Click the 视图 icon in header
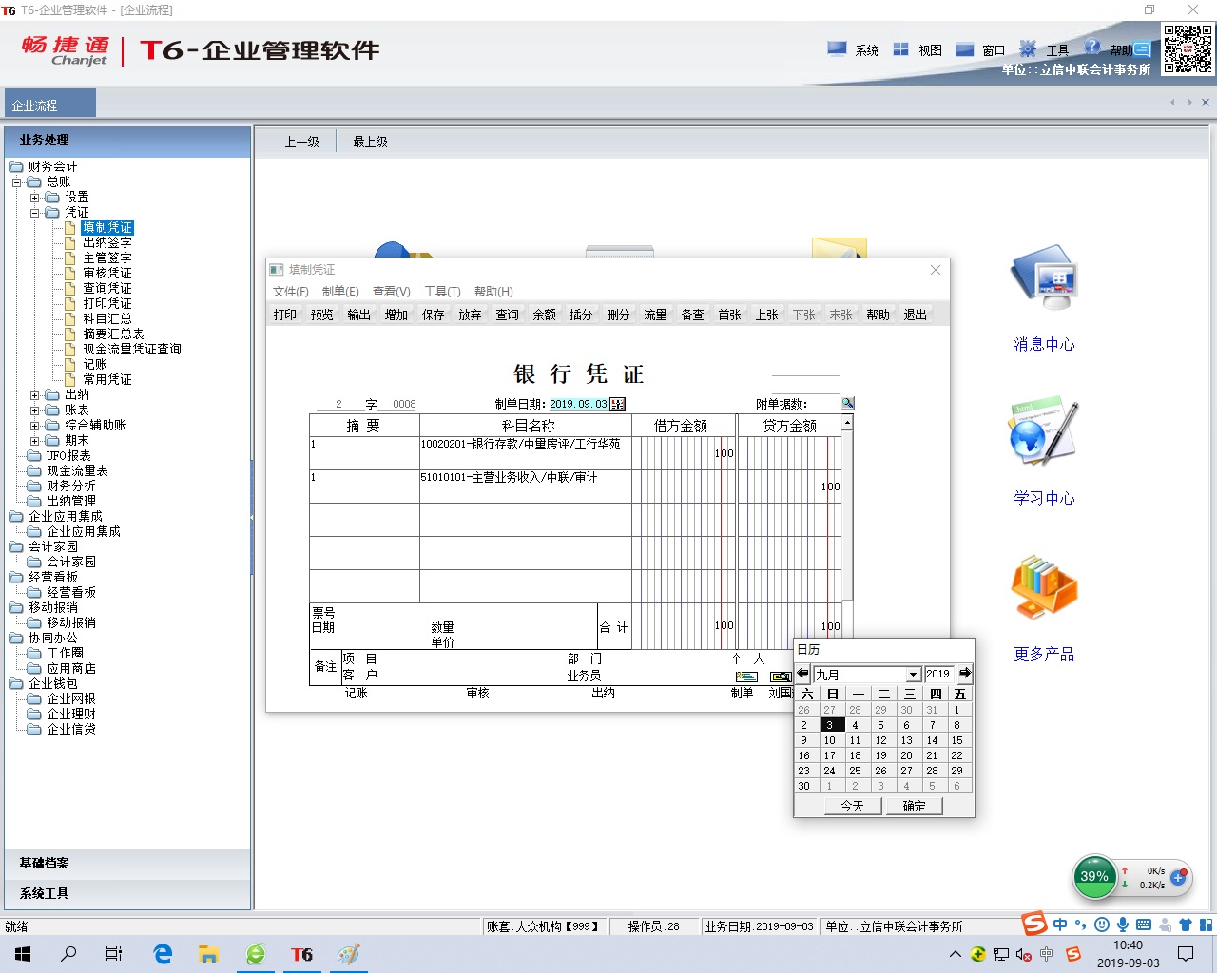 [x=900, y=49]
